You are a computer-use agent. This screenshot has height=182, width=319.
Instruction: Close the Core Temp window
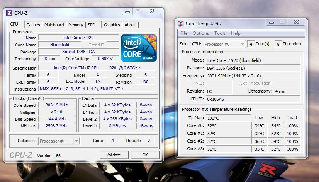297,22
